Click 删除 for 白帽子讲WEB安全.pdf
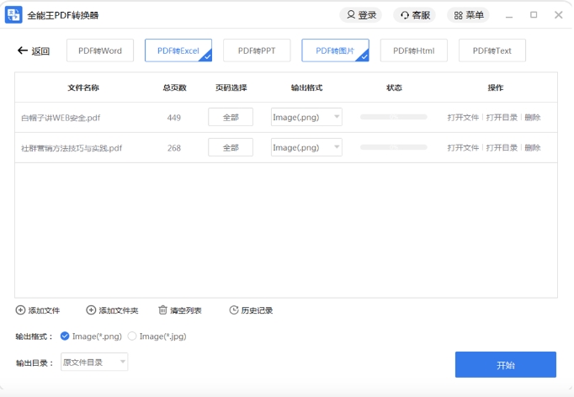 tap(533, 118)
